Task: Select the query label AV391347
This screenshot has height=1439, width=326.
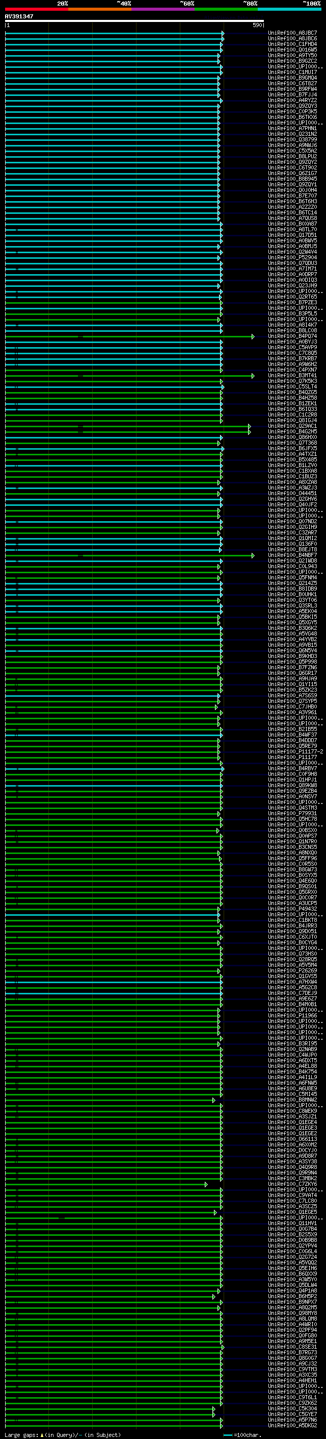Action: [x=19, y=17]
